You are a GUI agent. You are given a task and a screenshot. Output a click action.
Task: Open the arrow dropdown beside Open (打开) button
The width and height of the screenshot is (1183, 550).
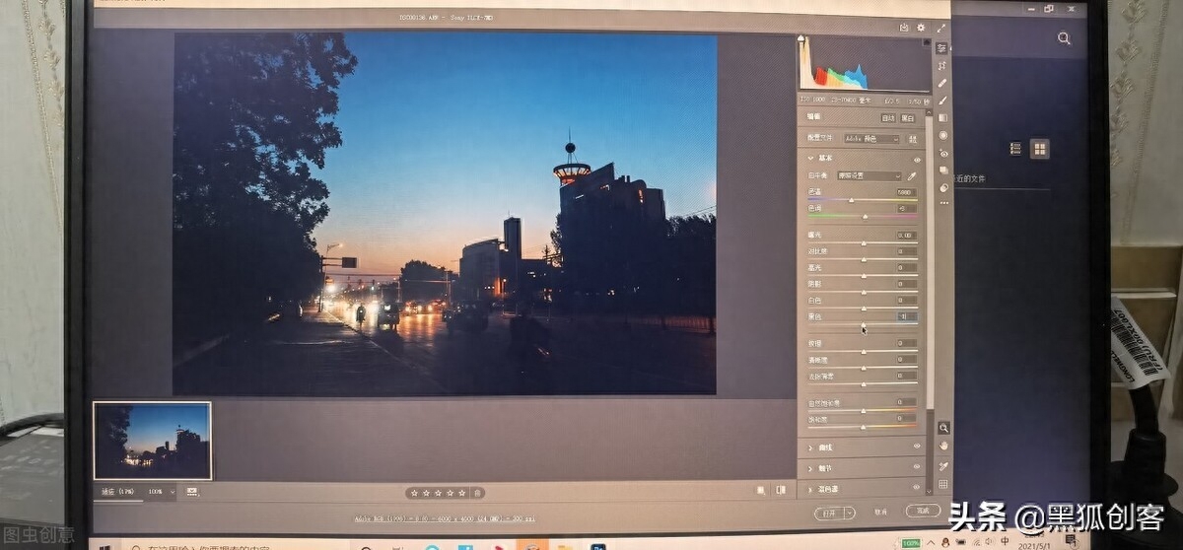pos(851,513)
